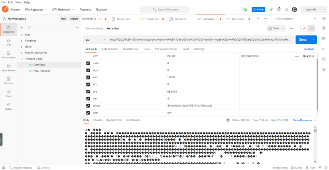Screen dimensions: 329x170
Task: Click the environment quick look eye icon
Action: coord(324,19)
